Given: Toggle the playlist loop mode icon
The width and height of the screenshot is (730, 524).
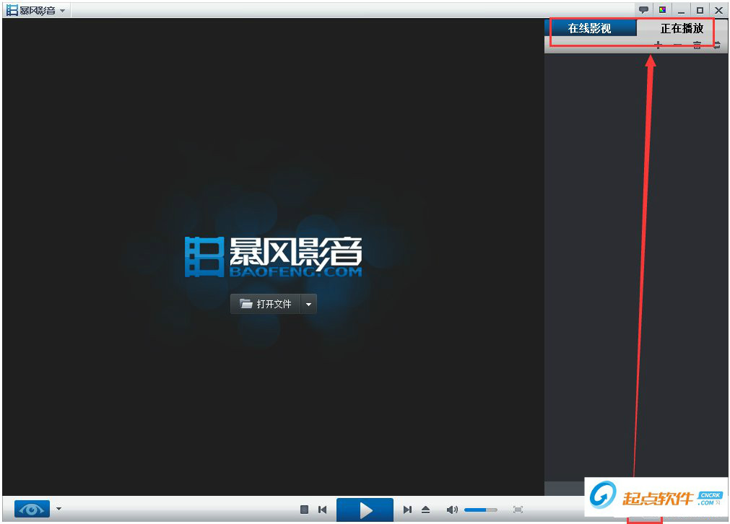Looking at the screenshot, I should pyautogui.click(x=717, y=45).
